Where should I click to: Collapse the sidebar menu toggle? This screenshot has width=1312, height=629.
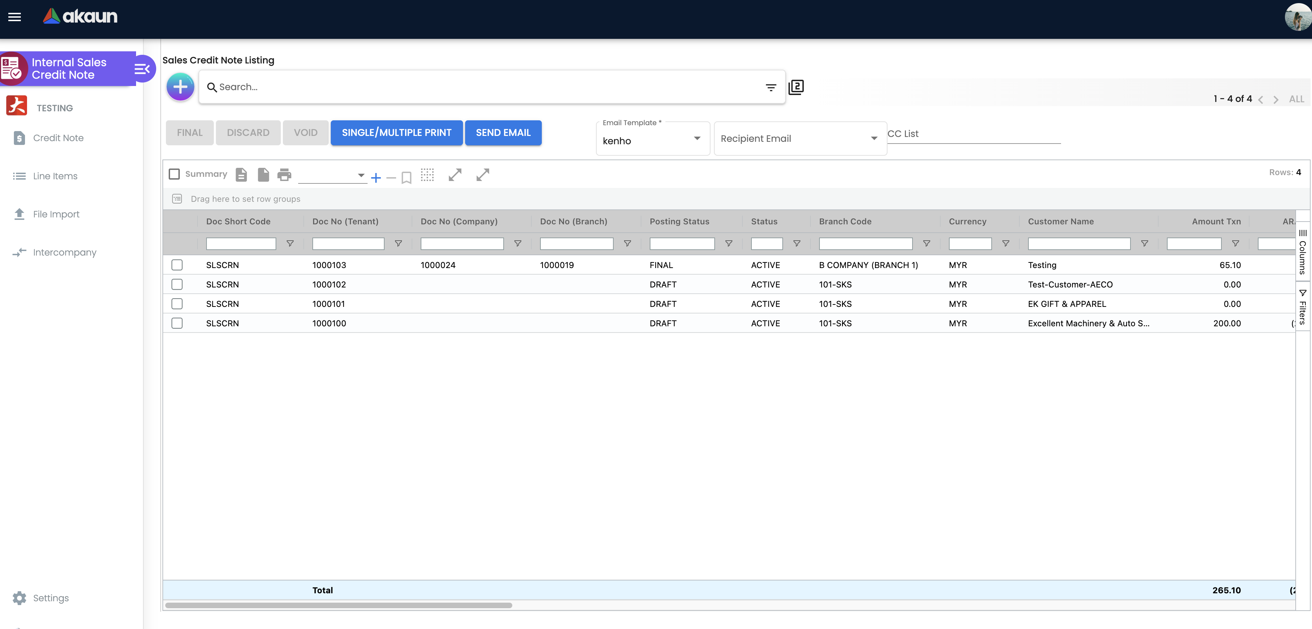(x=142, y=69)
